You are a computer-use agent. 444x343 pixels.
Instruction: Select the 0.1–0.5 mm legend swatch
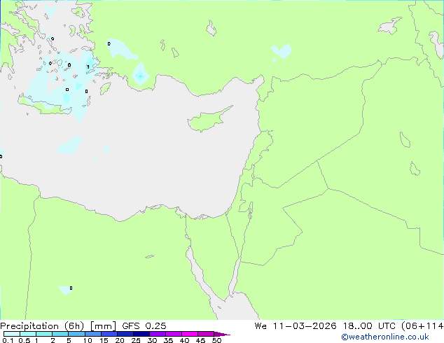(x=12, y=334)
